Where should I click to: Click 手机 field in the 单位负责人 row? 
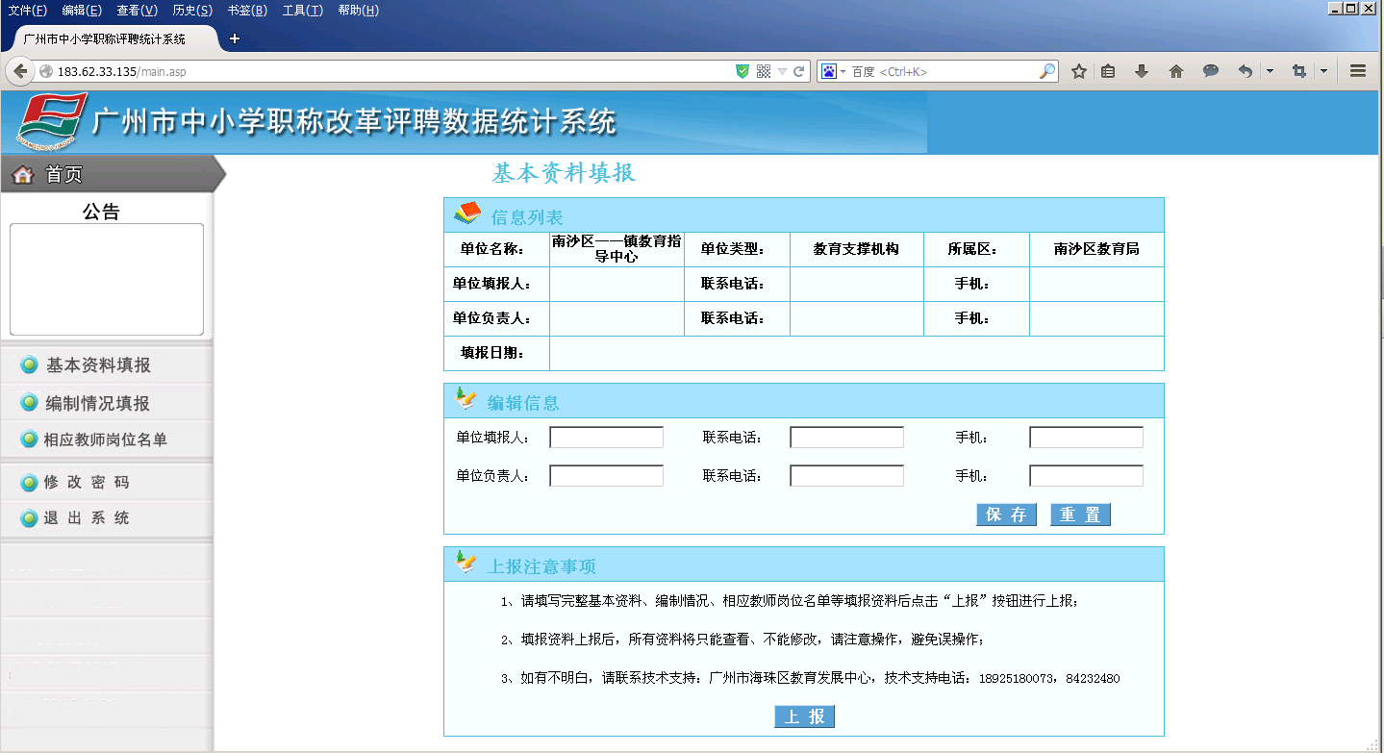1087,476
